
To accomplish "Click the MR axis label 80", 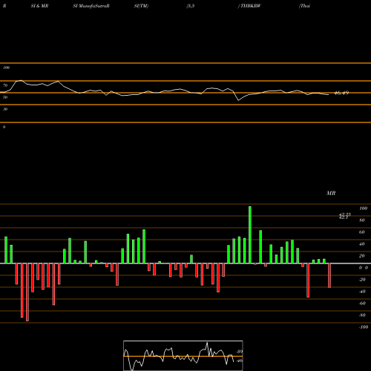I will click(362, 220).
